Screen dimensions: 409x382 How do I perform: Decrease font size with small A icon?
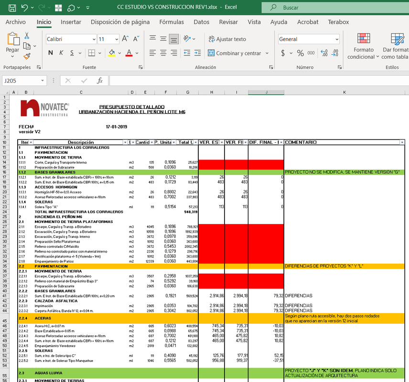coord(136,39)
